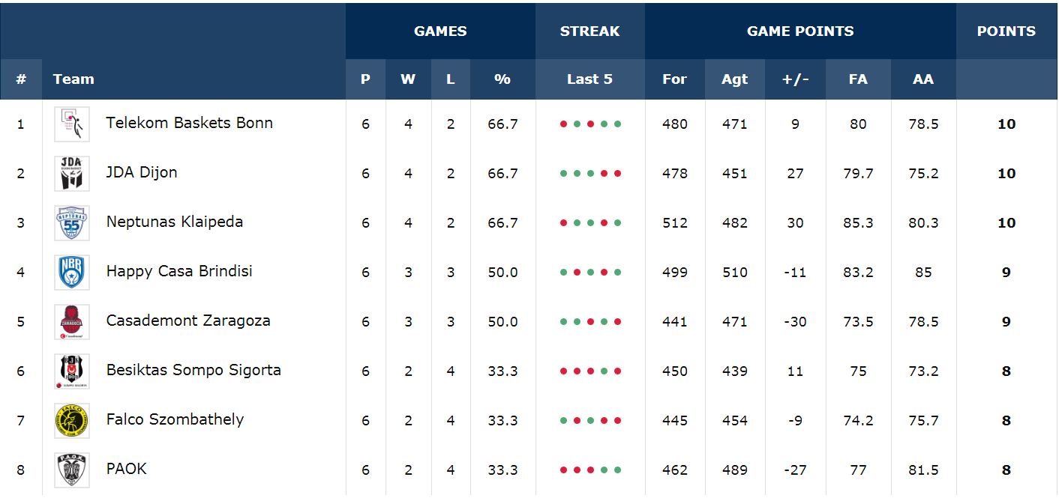Image resolution: width=1059 pixels, height=498 pixels.
Task: Click the Happy Casa Brindisi logo
Action: coord(72,273)
